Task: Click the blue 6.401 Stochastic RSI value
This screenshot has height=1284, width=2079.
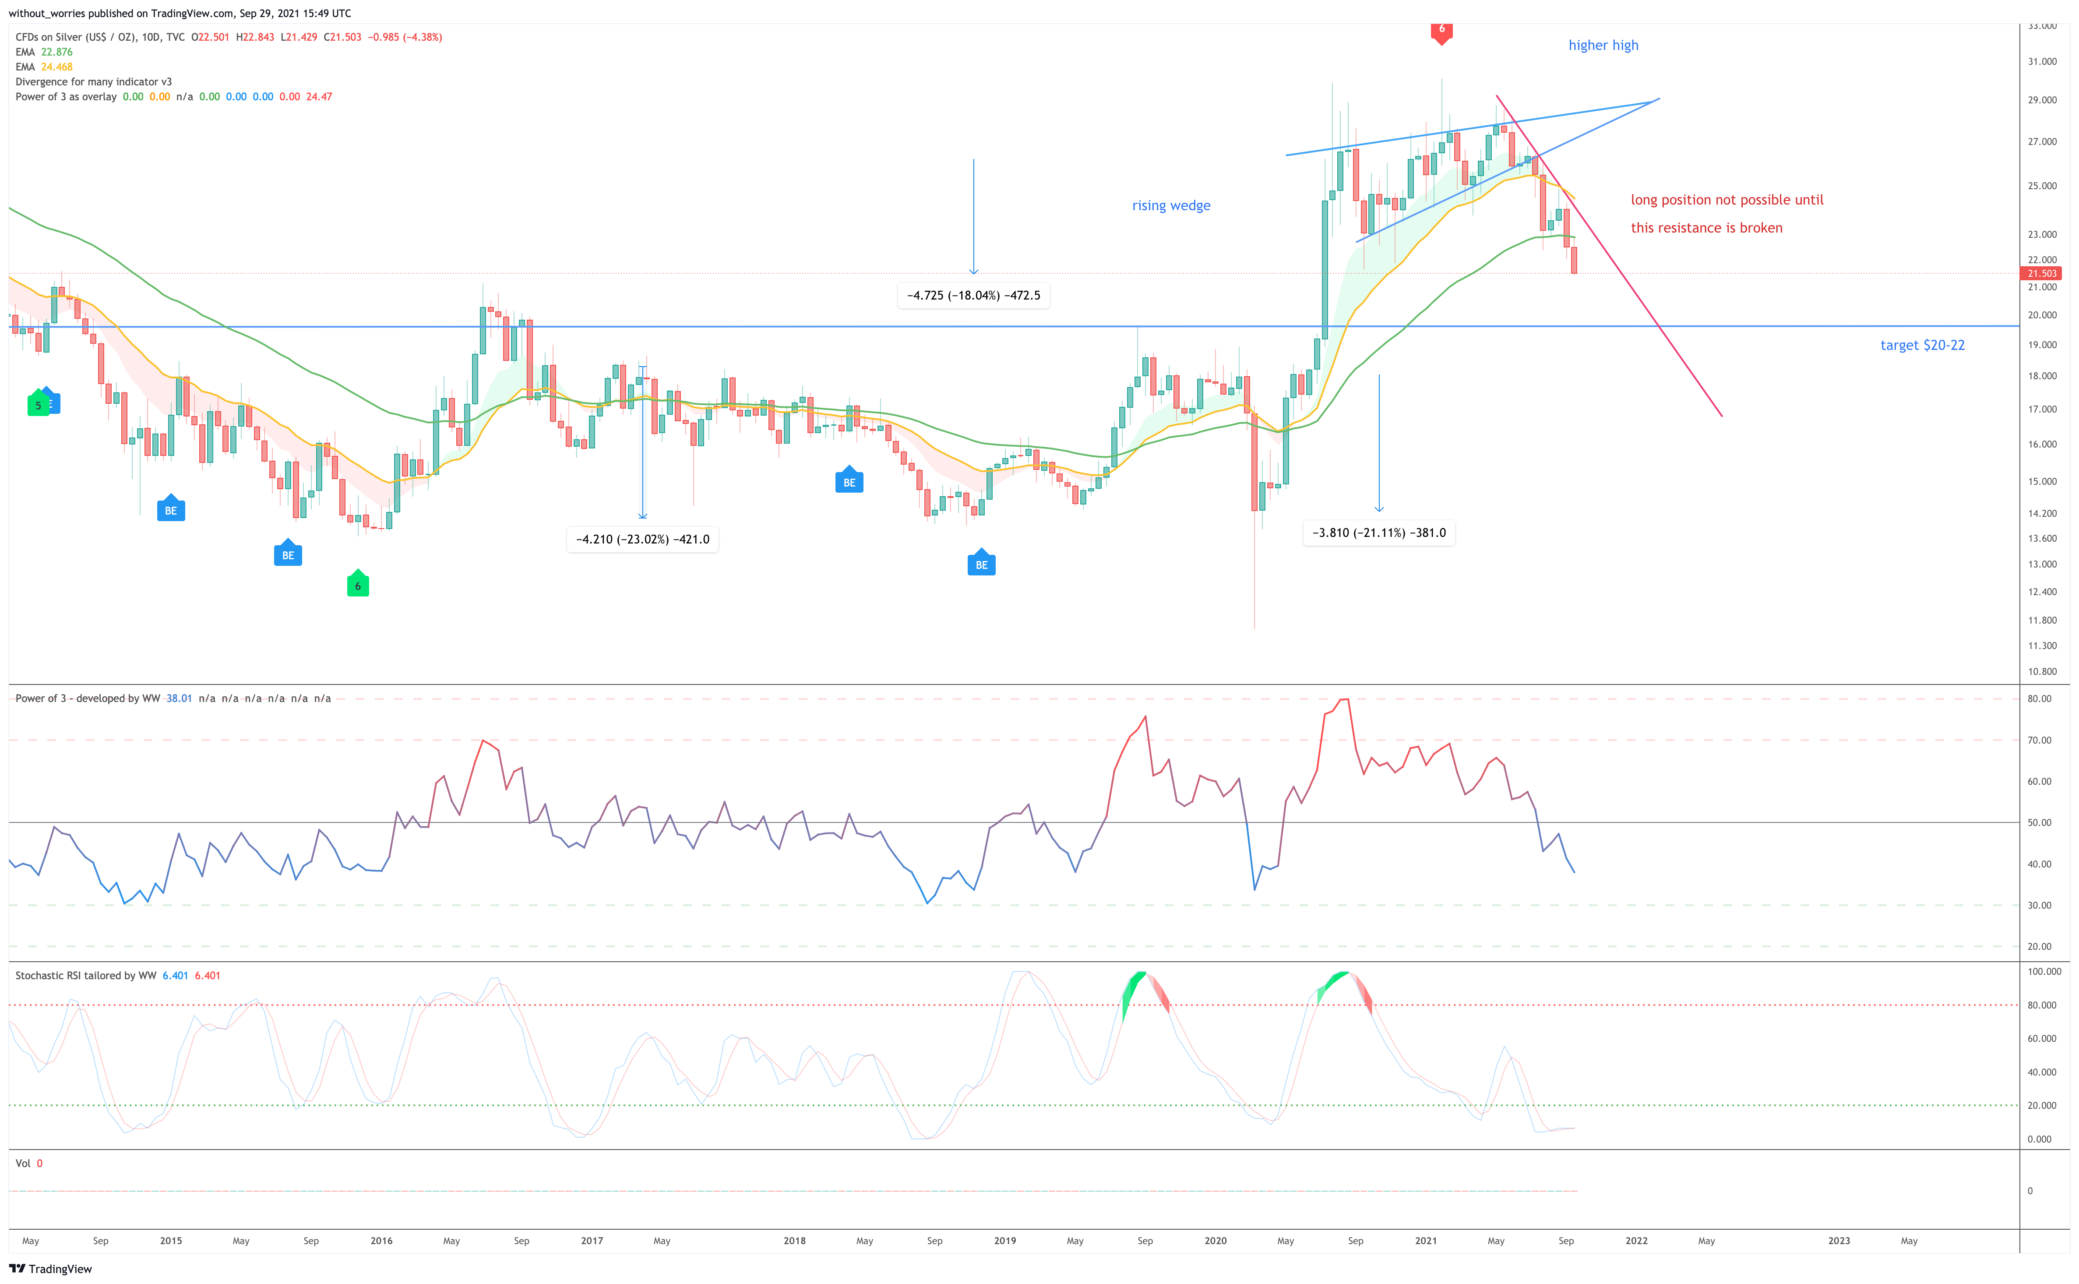Action: click(175, 975)
